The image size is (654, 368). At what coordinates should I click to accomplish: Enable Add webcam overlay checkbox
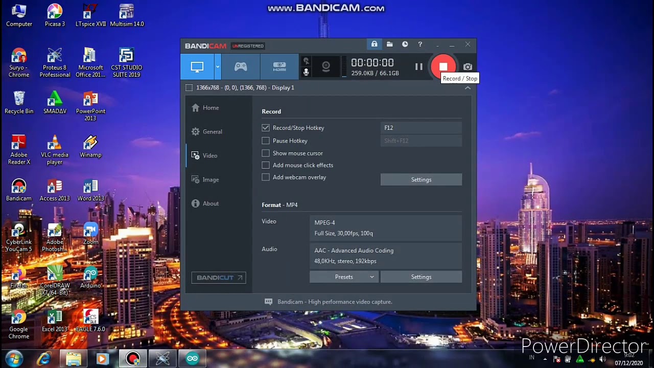[x=266, y=177]
